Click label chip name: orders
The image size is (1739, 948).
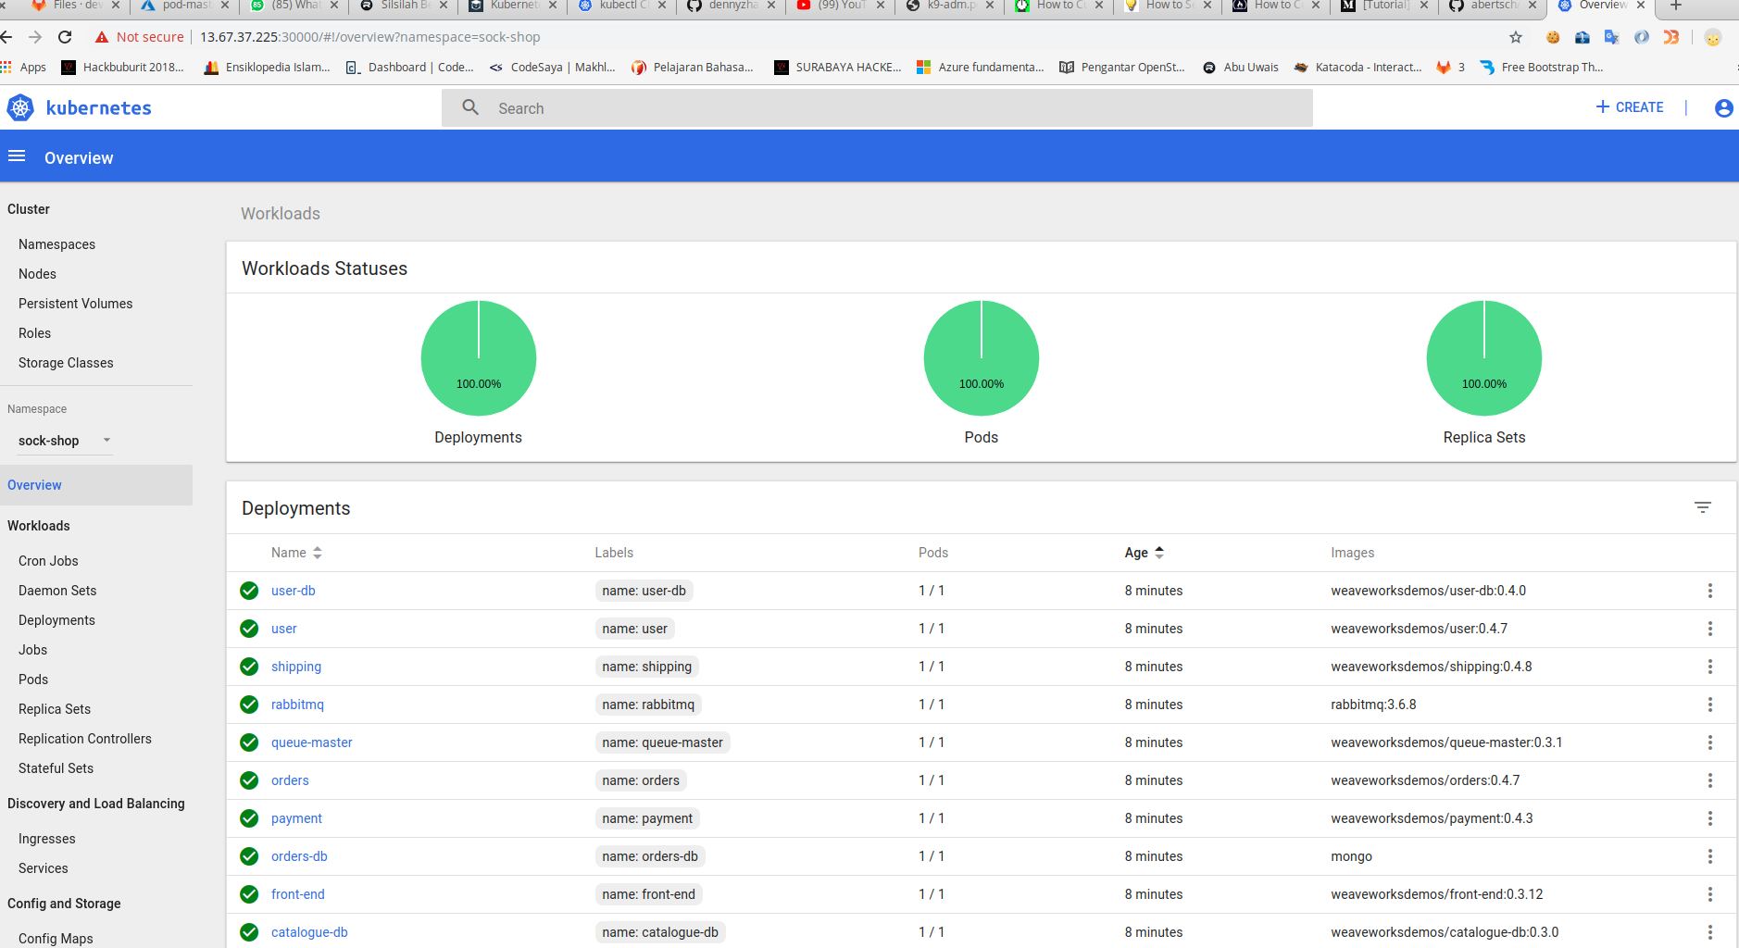pyautogui.click(x=641, y=780)
